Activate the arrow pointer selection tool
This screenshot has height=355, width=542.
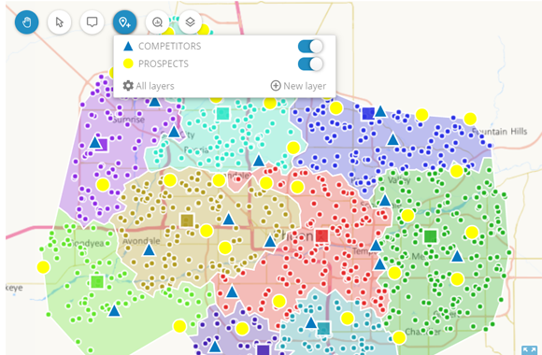point(59,22)
